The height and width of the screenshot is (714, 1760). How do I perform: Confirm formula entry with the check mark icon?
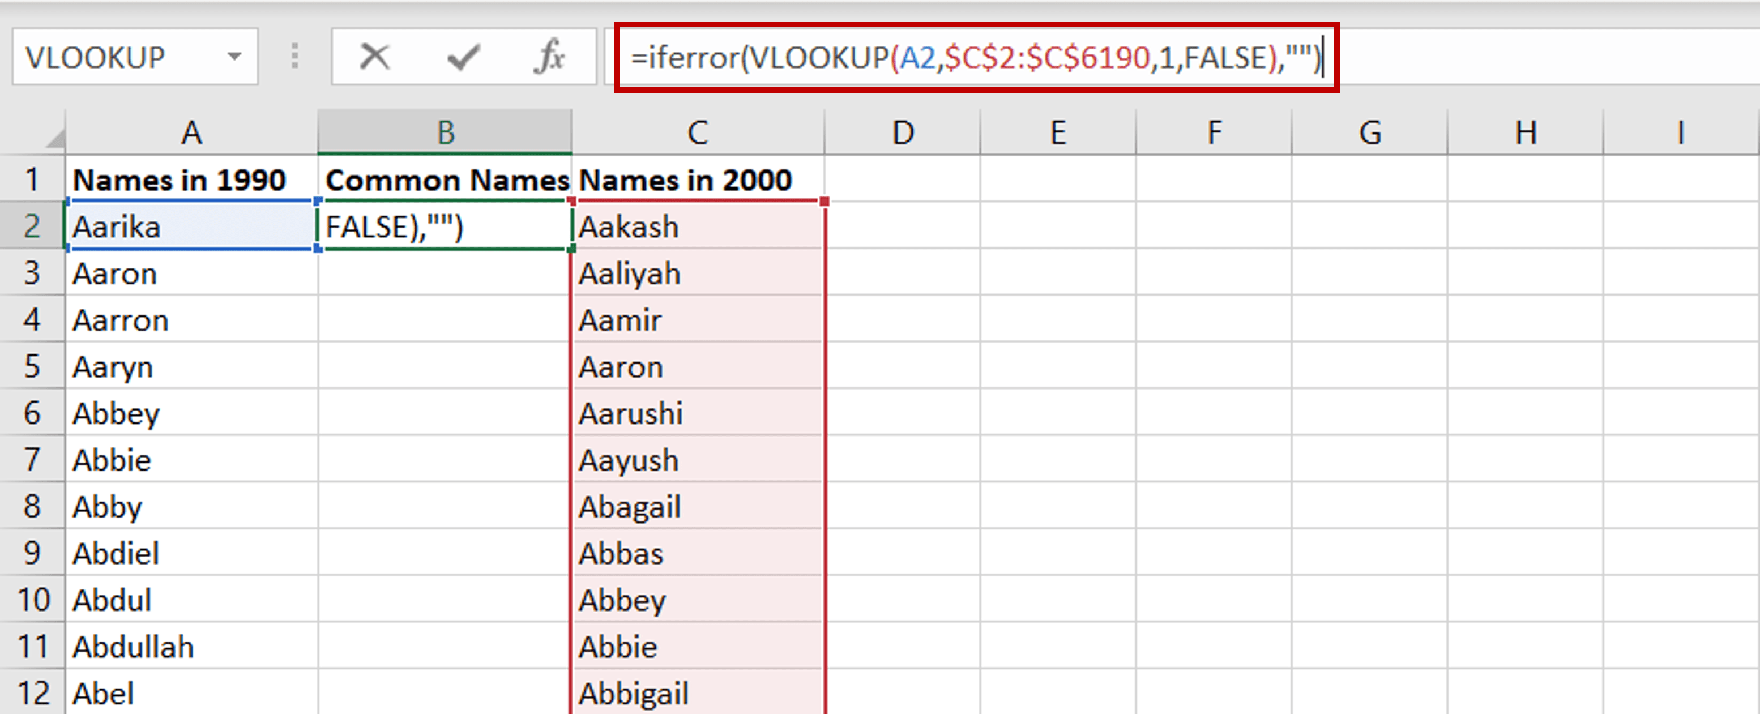[x=463, y=57]
